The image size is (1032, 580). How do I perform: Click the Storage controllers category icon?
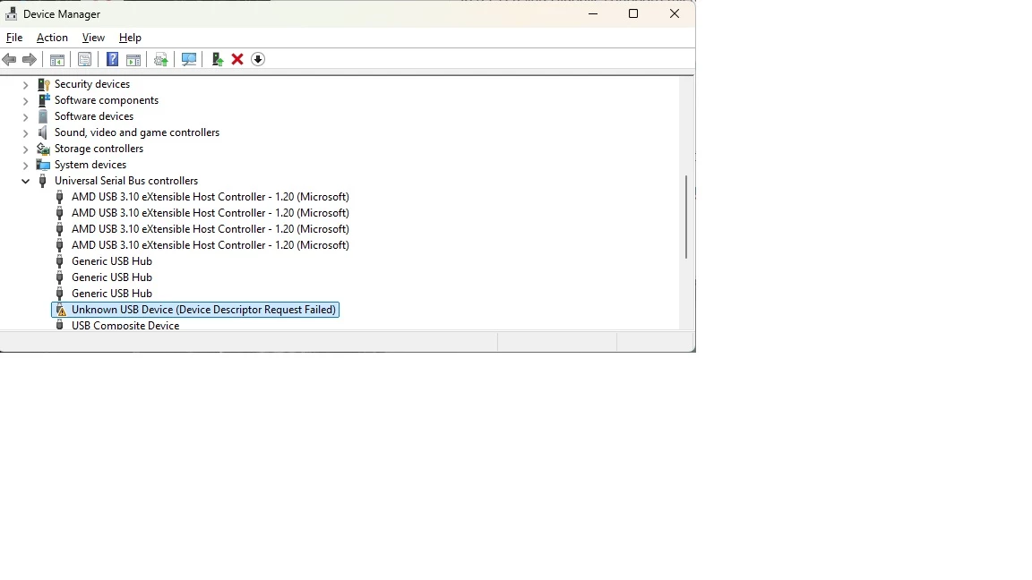[43, 149]
